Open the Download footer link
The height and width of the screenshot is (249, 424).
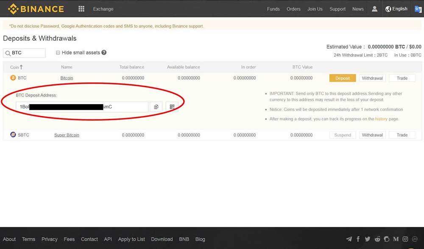(162, 239)
